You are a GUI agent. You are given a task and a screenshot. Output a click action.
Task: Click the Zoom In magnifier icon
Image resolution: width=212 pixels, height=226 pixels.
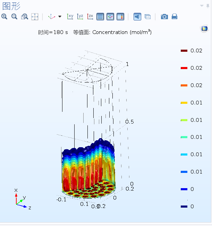click(4, 17)
